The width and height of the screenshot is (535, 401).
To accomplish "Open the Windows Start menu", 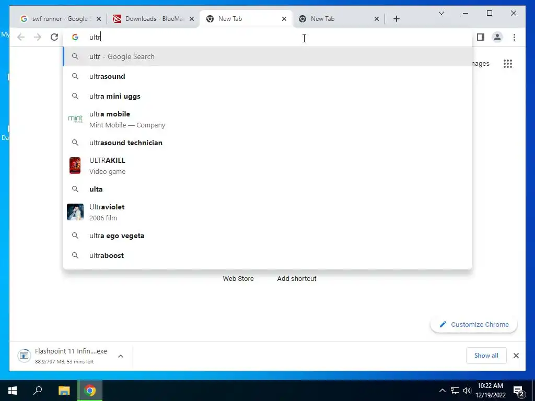I will coord(13,391).
